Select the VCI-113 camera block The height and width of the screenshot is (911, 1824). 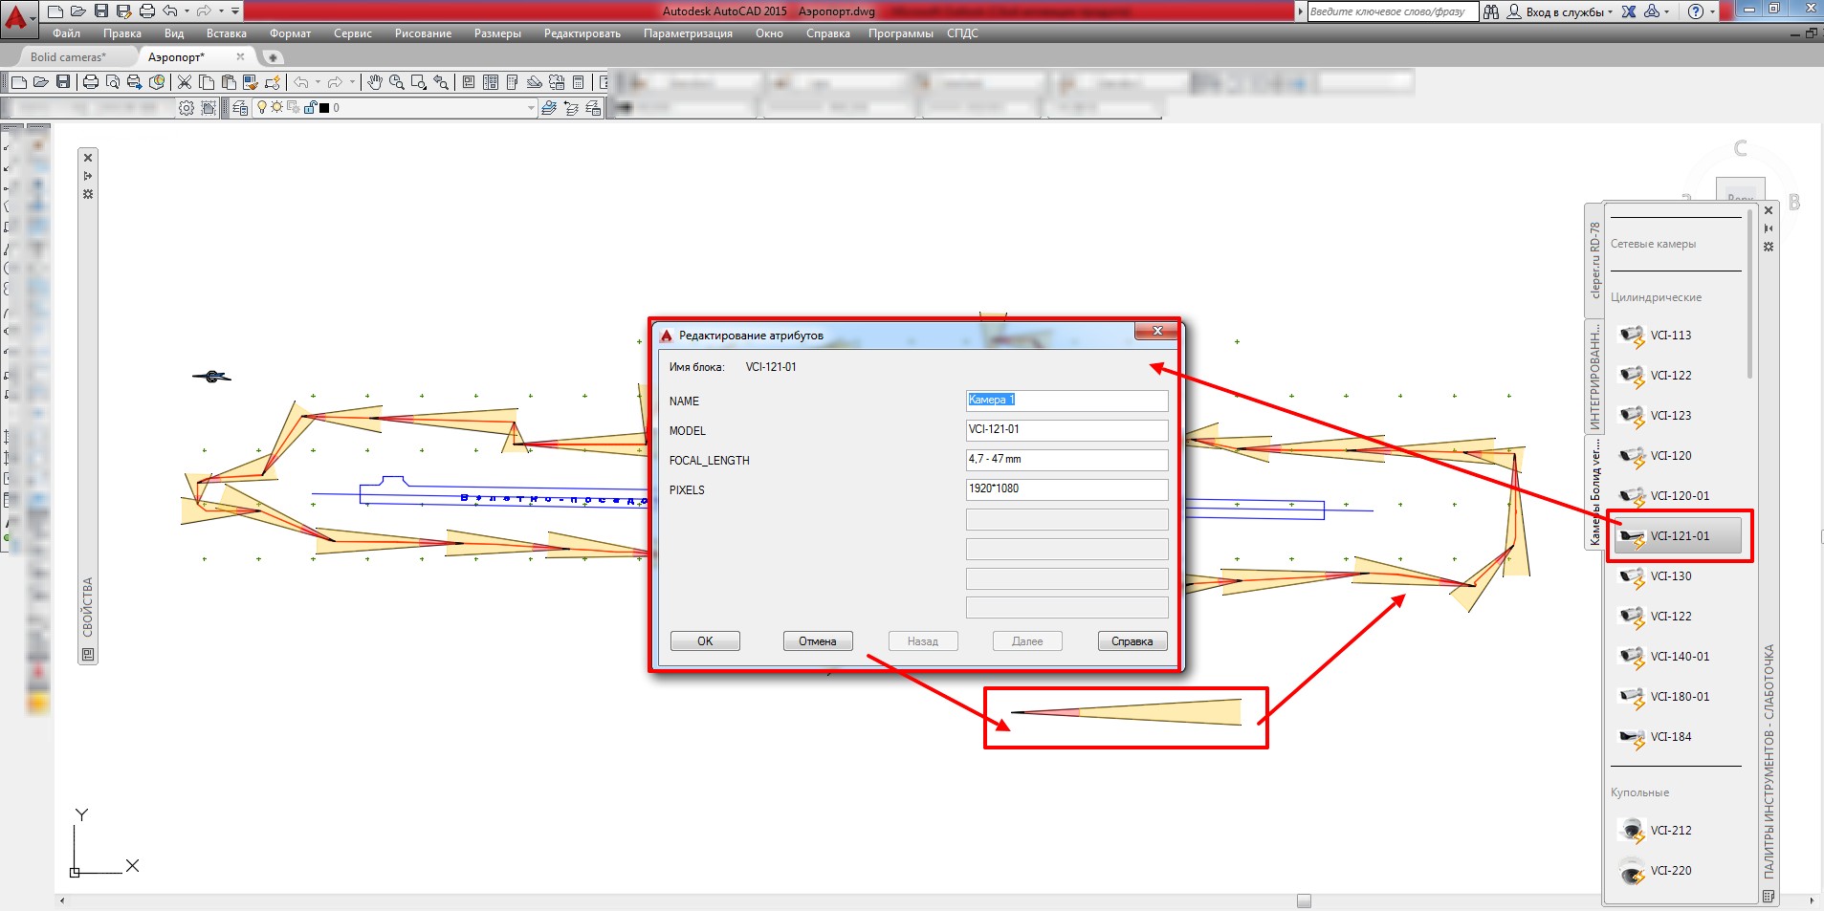click(1669, 336)
